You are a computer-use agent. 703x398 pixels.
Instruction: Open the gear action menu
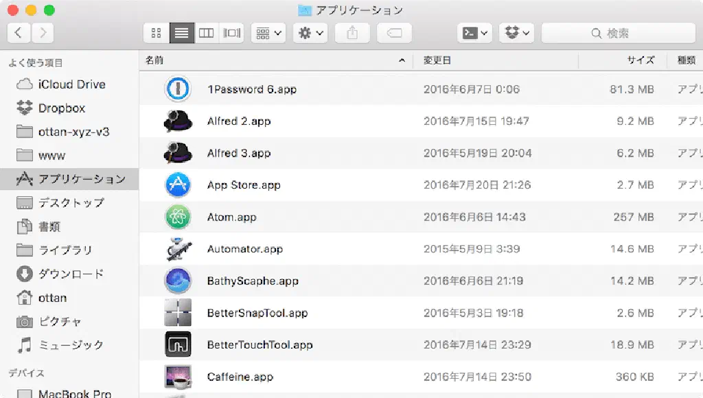tap(310, 33)
